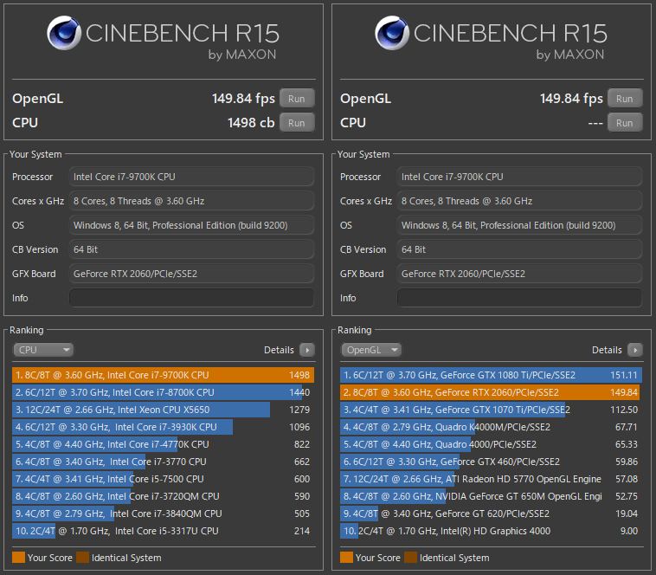Click the Cinebench logo in left window
The image size is (656, 575).
[64, 33]
